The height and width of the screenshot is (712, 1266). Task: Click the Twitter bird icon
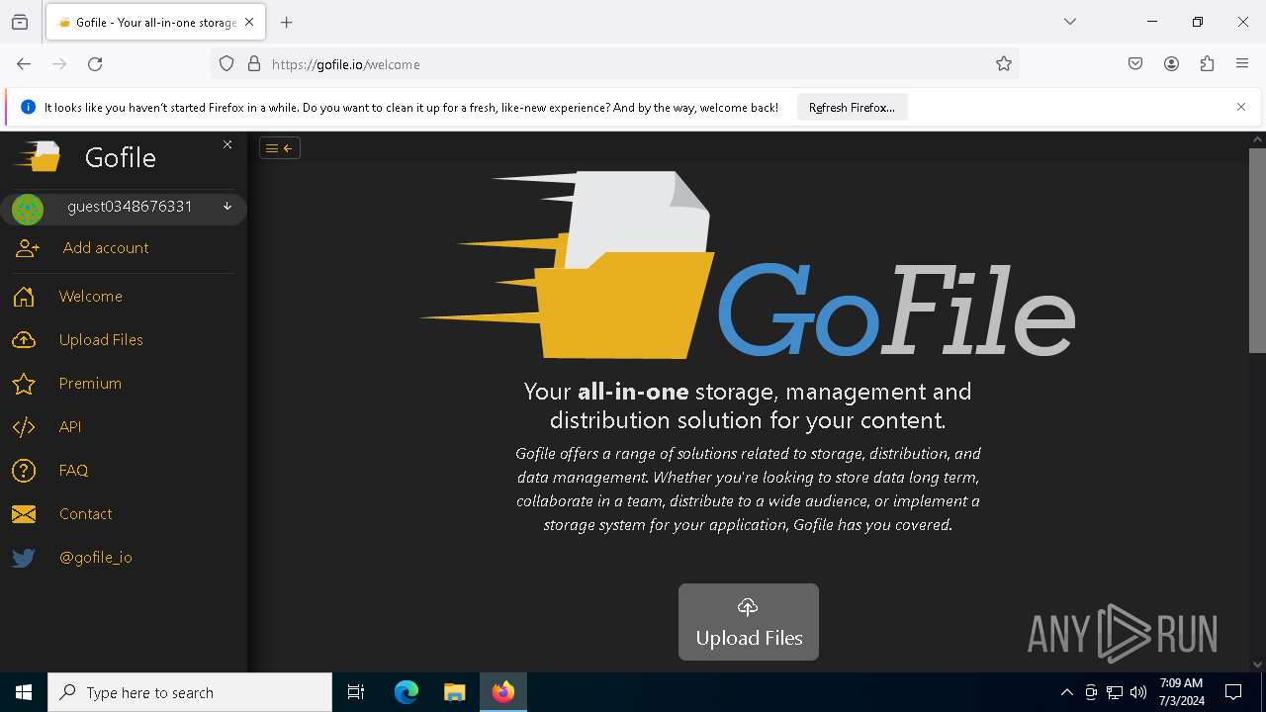point(24,558)
